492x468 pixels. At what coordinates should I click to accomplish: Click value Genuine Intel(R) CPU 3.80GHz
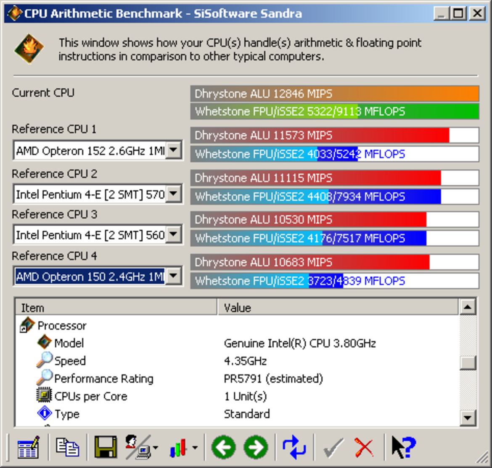point(300,344)
